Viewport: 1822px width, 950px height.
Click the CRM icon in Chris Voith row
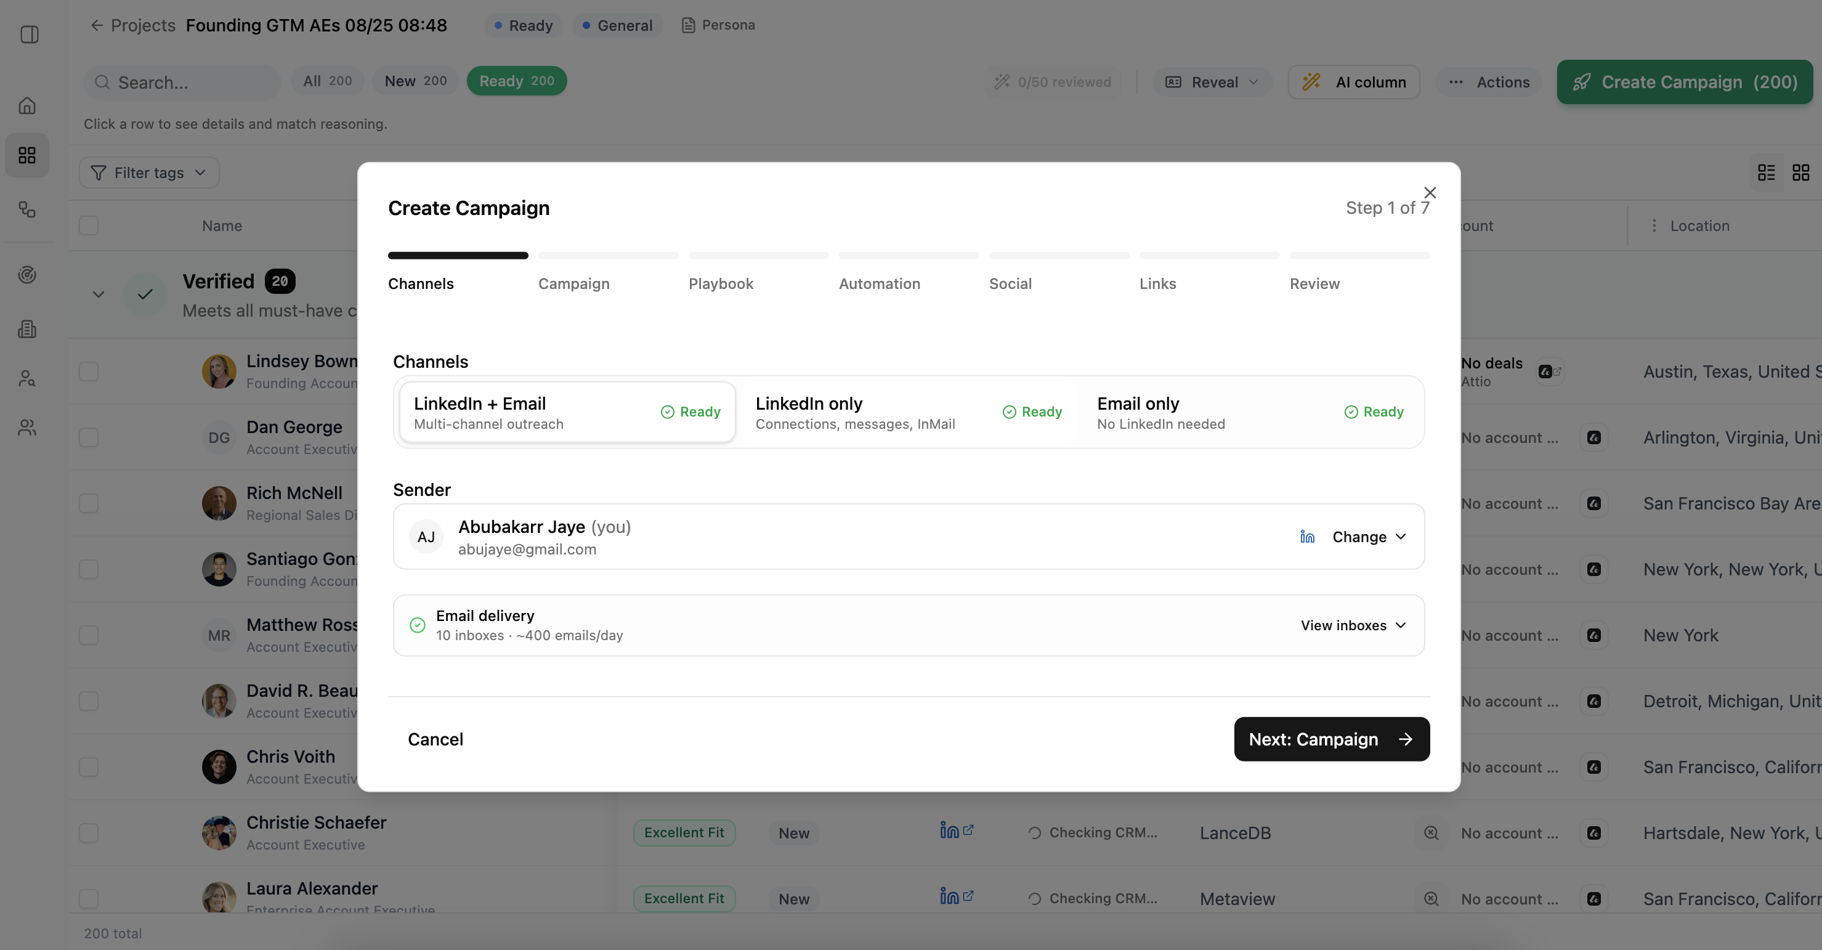point(1593,768)
